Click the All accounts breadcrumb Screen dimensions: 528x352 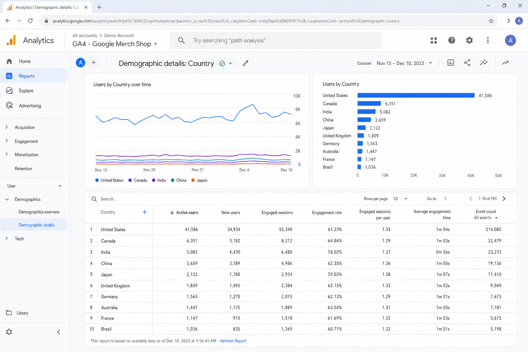pyautogui.click(x=85, y=35)
